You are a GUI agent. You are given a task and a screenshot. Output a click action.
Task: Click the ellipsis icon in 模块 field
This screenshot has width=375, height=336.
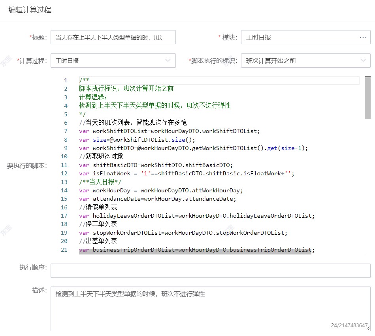(x=363, y=38)
